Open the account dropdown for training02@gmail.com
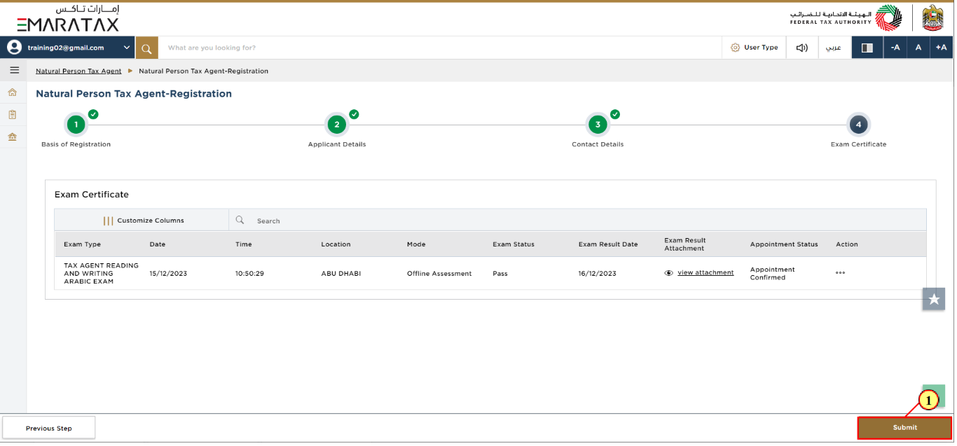957x446 pixels. tap(127, 48)
